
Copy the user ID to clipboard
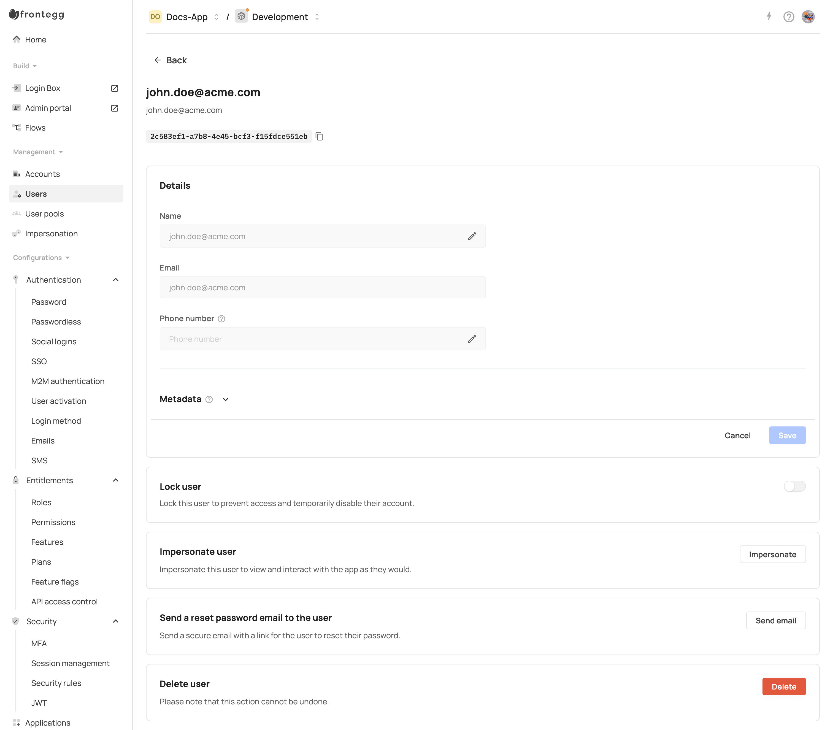[x=319, y=136]
